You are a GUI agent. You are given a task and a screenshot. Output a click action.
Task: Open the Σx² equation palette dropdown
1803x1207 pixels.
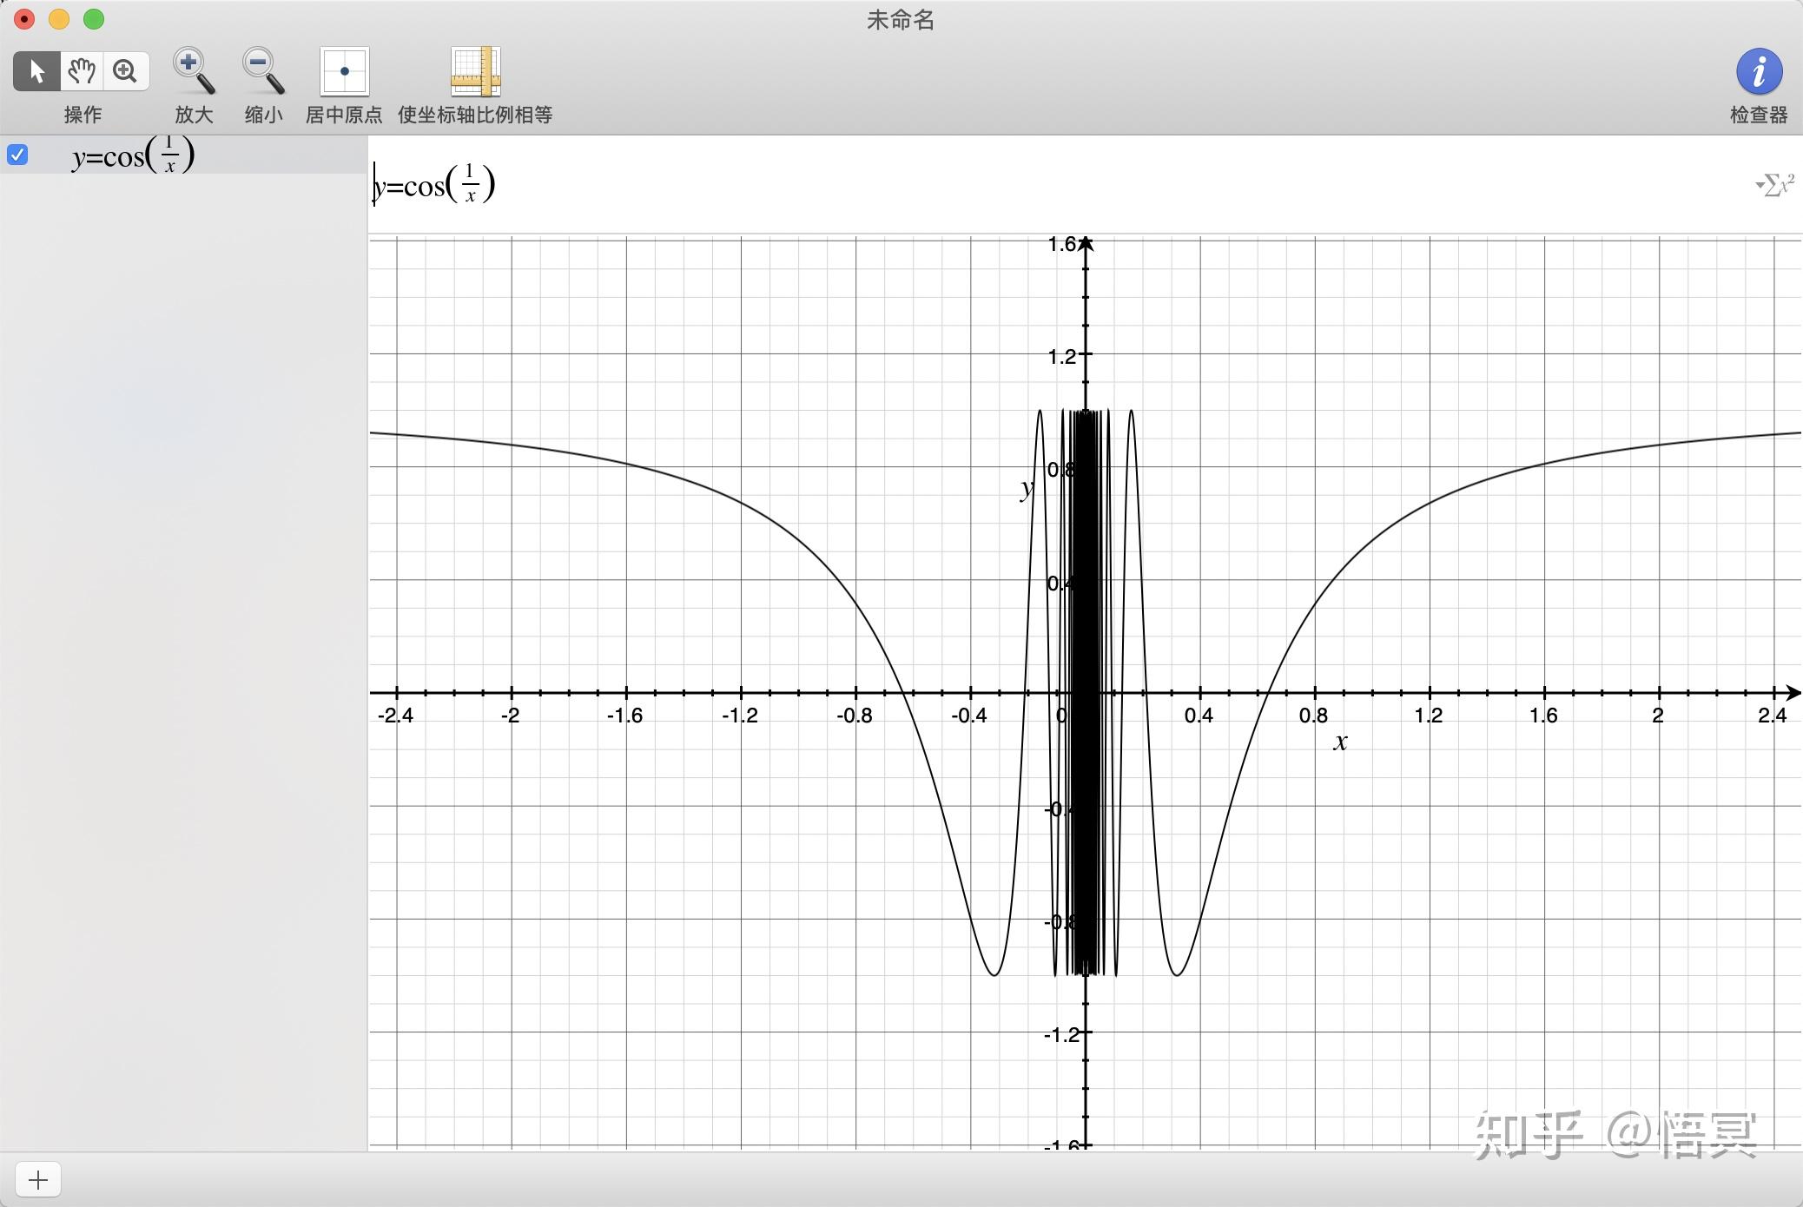(x=1774, y=185)
